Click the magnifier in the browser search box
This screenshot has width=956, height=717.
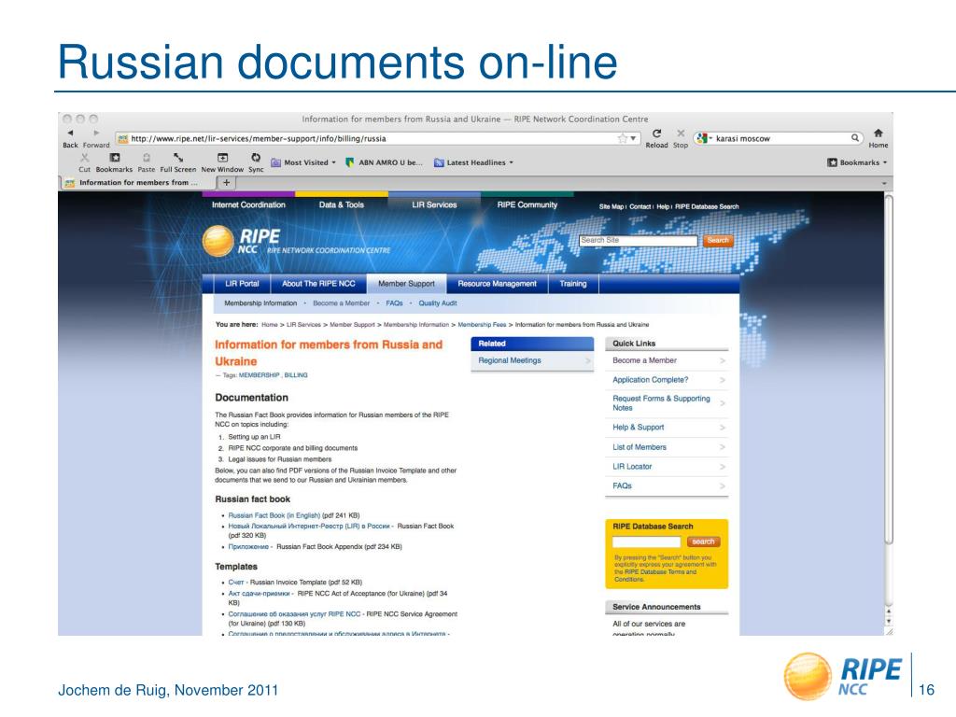(855, 138)
